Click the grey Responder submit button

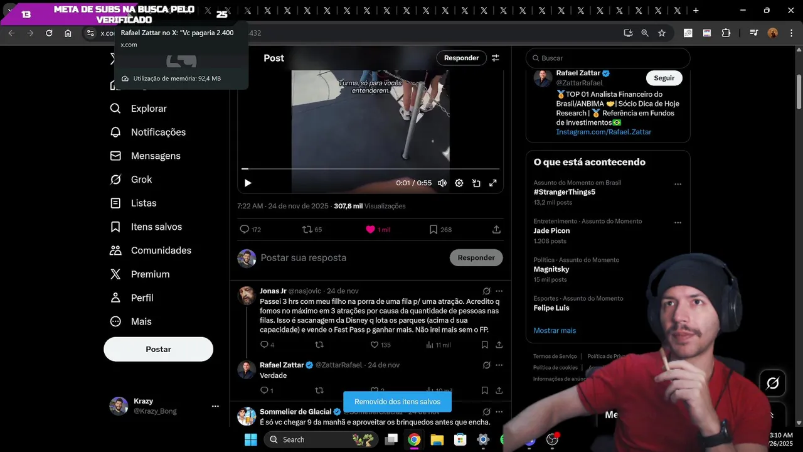pos(476,257)
